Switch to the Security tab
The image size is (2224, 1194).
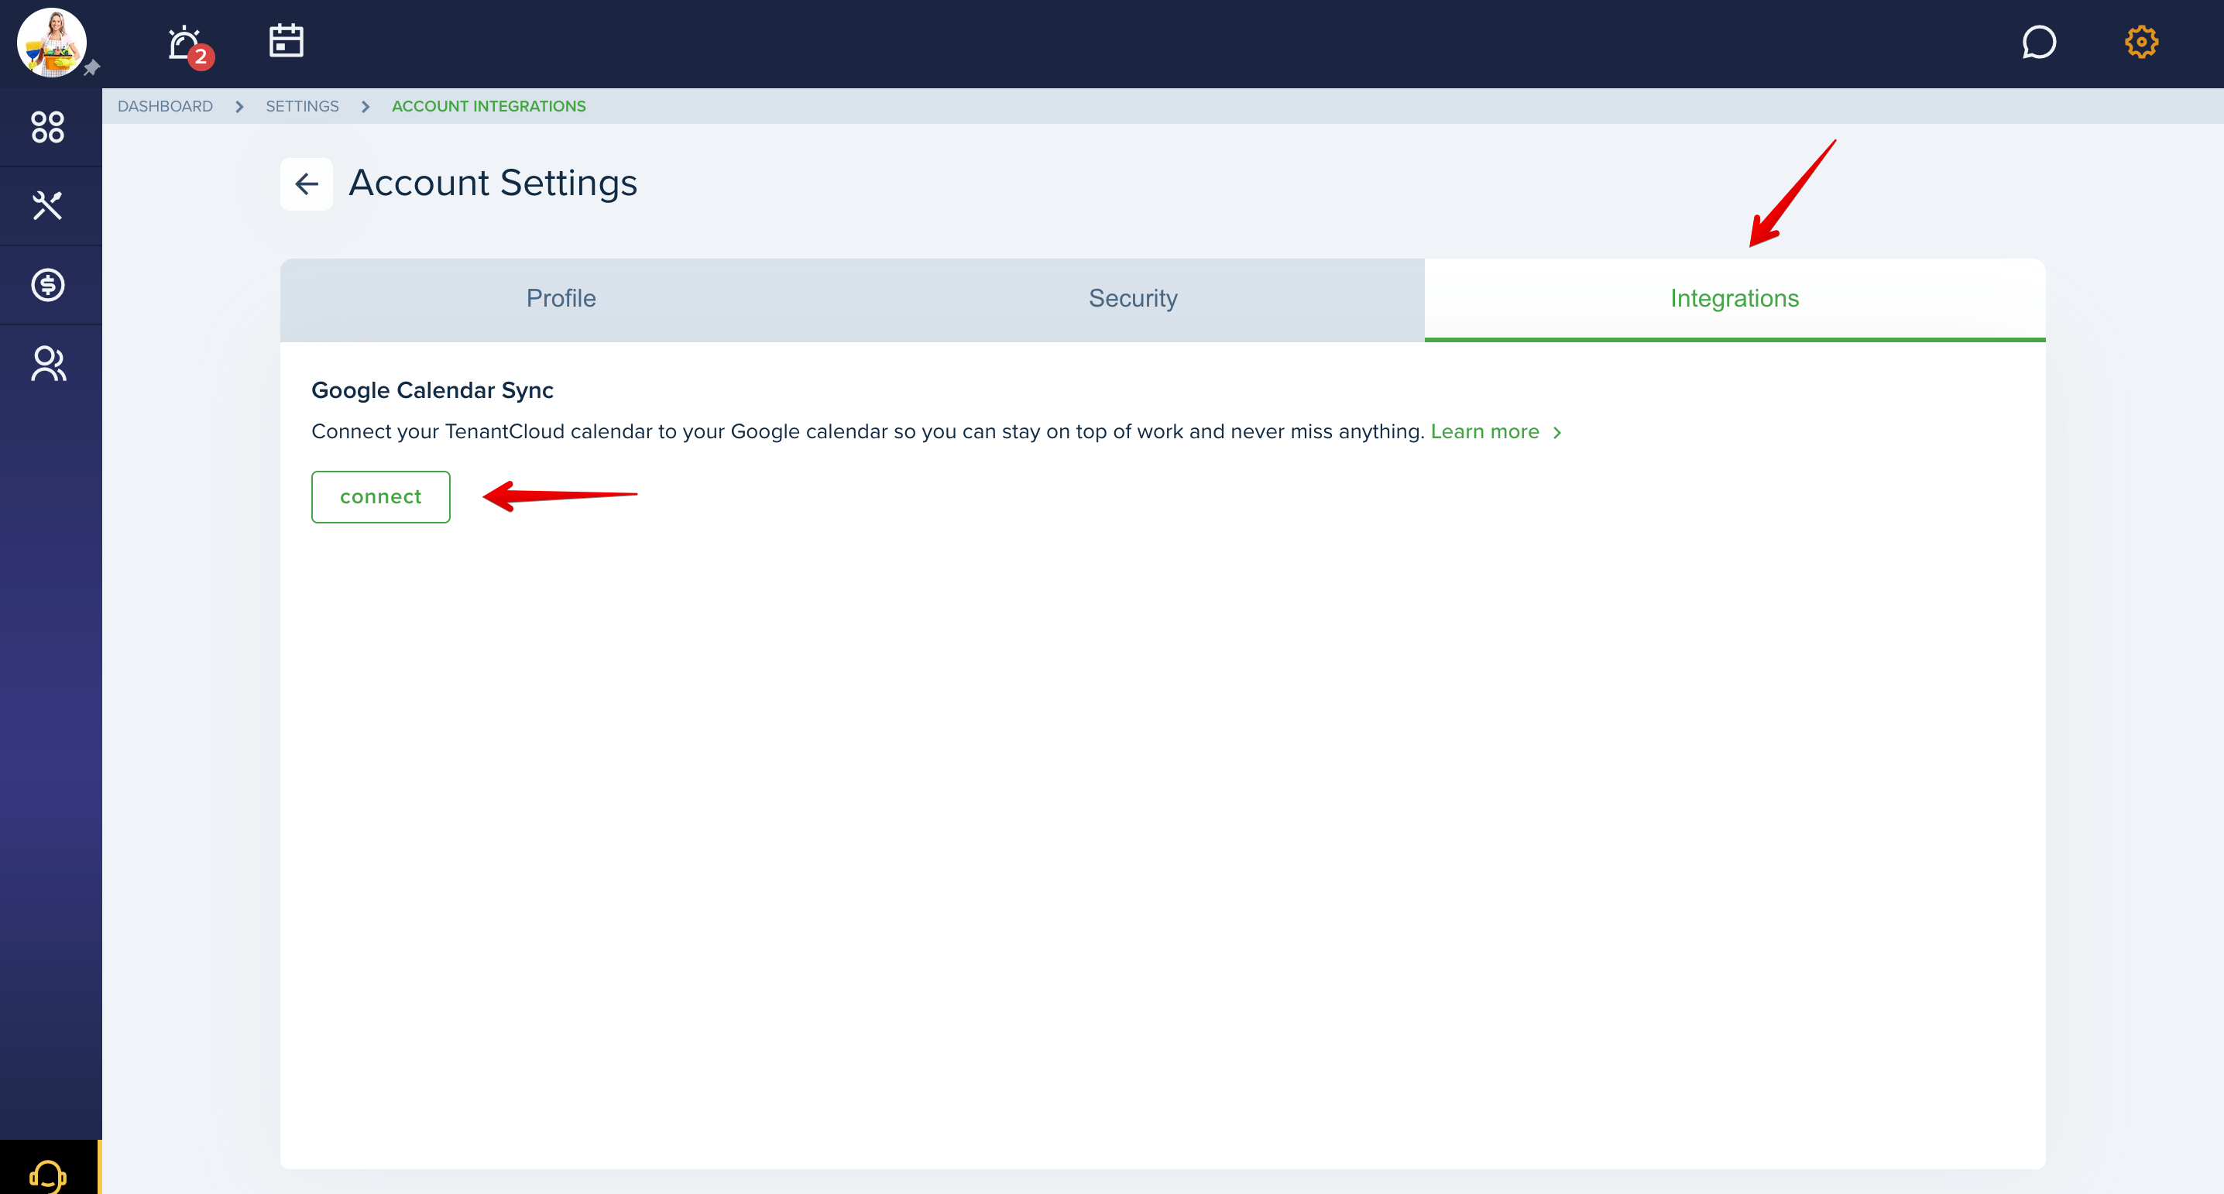click(x=1133, y=299)
